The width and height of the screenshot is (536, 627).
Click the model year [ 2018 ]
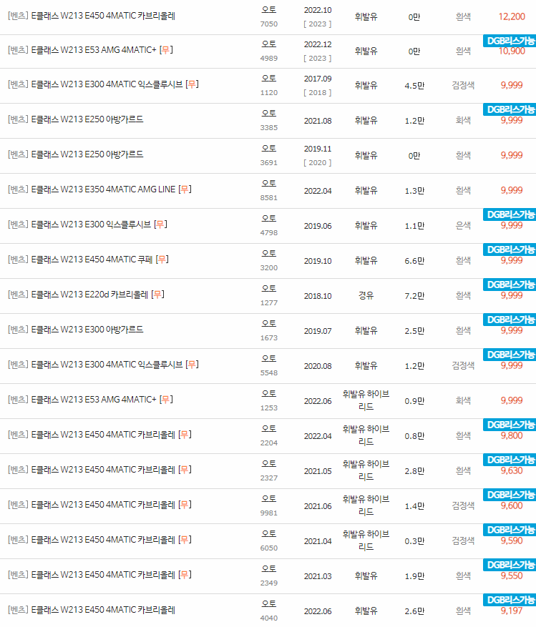pyautogui.click(x=318, y=93)
